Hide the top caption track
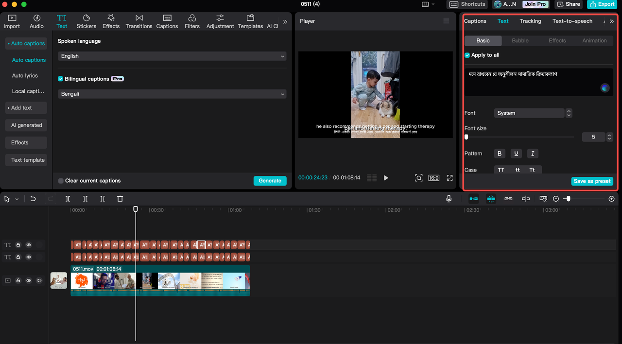The width and height of the screenshot is (622, 344). (29, 245)
